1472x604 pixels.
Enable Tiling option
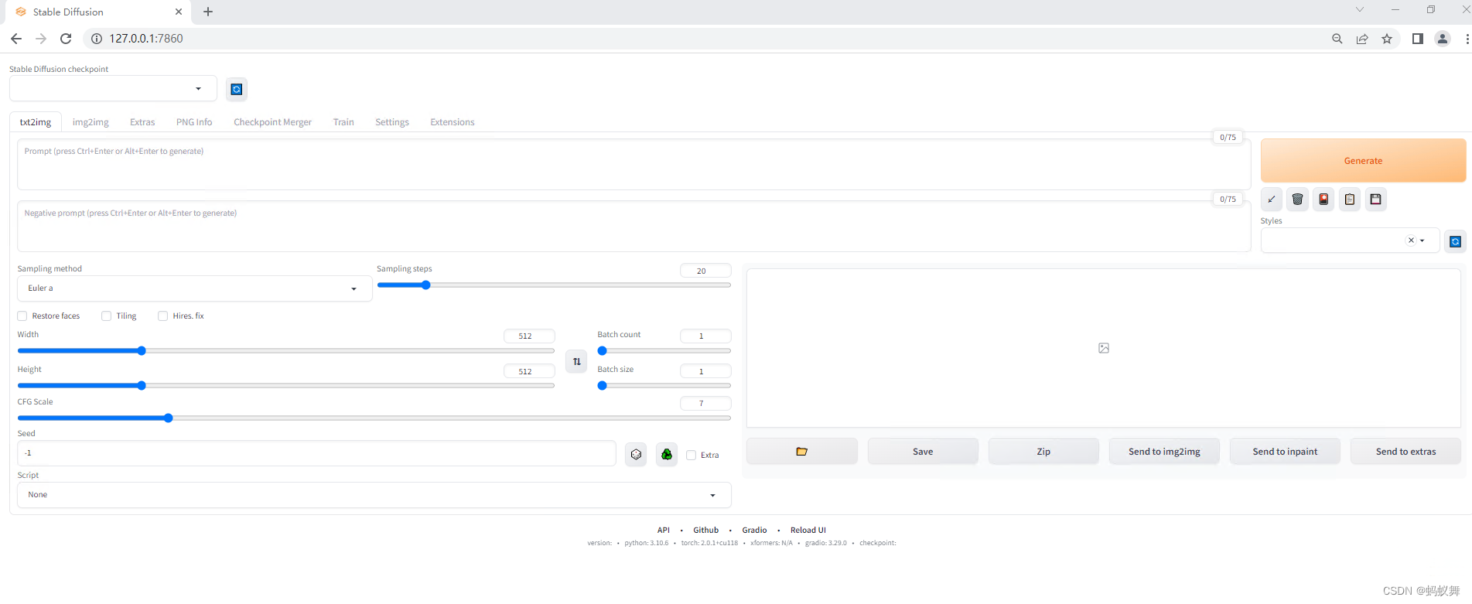tap(107, 316)
